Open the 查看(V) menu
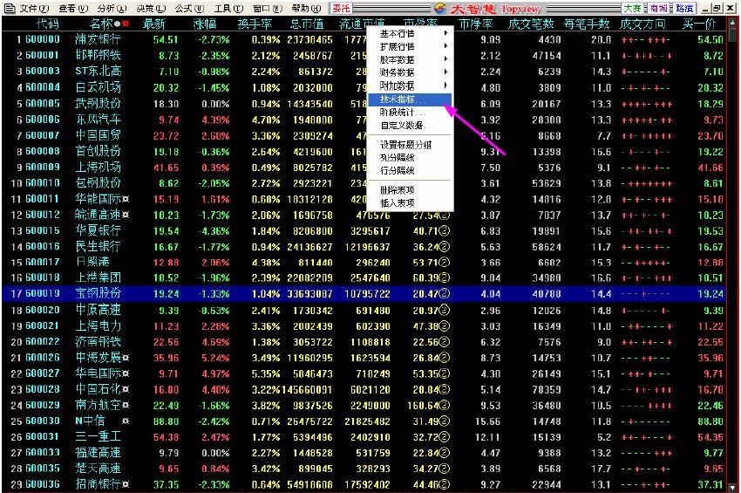Image resolution: width=741 pixels, height=493 pixels. coord(74,8)
